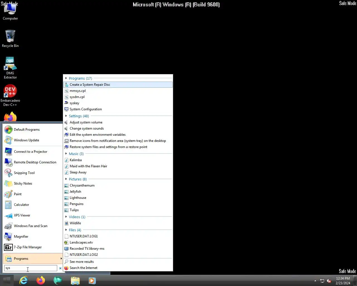This screenshot has height=286, width=357.
Task: Clear the search box with the X
Action: (60, 268)
